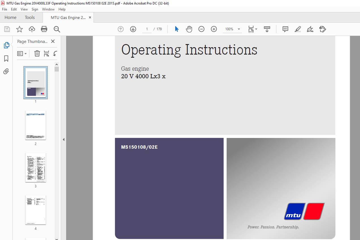Open the Sign menu
The image size is (360, 240).
click(35, 9)
